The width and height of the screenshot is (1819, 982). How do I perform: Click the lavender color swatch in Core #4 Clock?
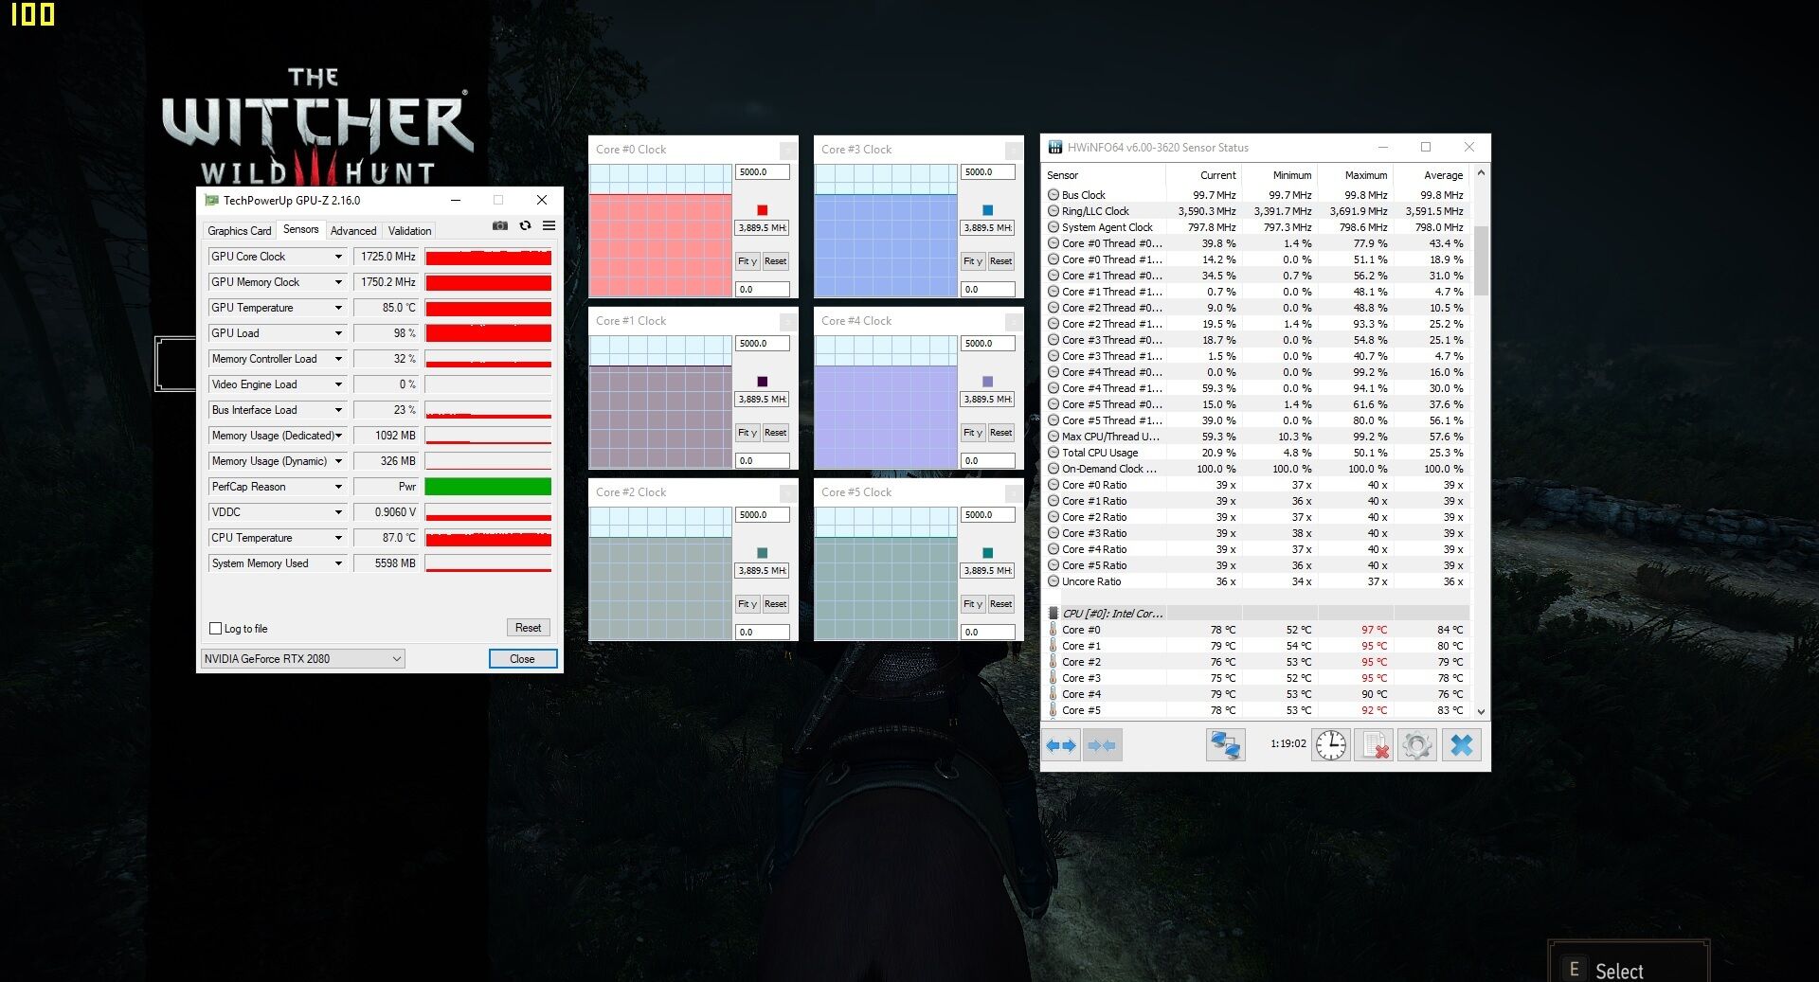pyautogui.click(x=987, y=381)
